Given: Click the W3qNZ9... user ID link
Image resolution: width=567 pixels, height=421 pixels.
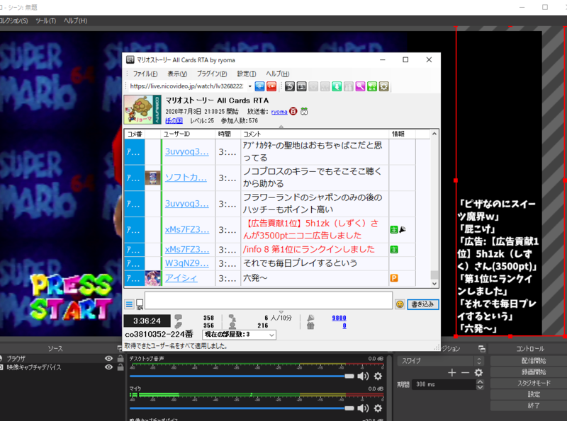Looking at the screenshot, I should coord(187,264).
